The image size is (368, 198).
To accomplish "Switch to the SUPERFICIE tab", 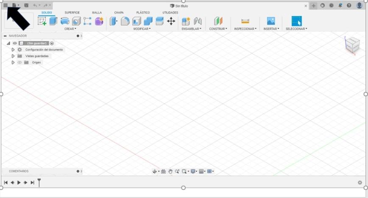I will point(72,12).
